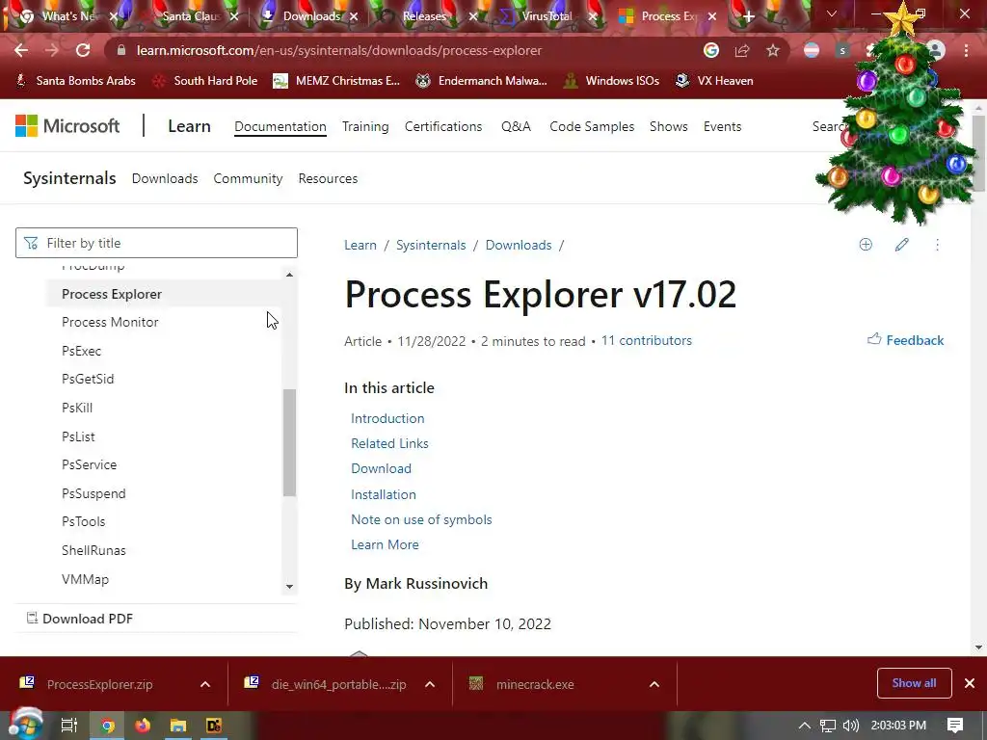The height and width of the screenshot is (740, 987).
Task: Open the Training menu item
Action: point(365,126)
